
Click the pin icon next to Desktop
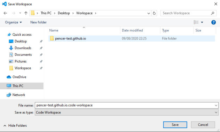click(x=41, y=41)
